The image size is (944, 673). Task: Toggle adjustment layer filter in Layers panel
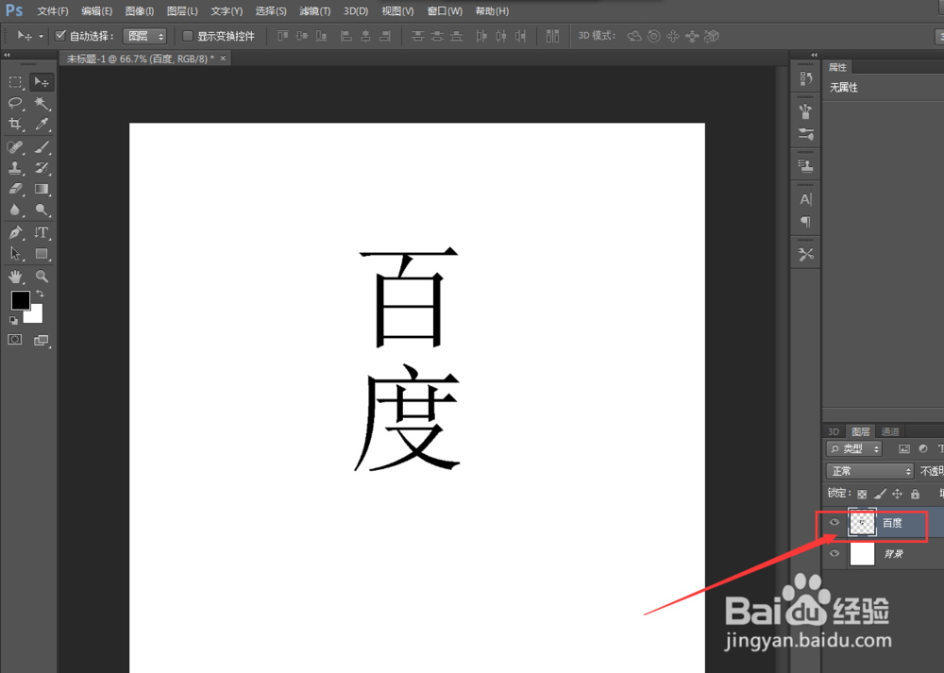click(923, 448)
